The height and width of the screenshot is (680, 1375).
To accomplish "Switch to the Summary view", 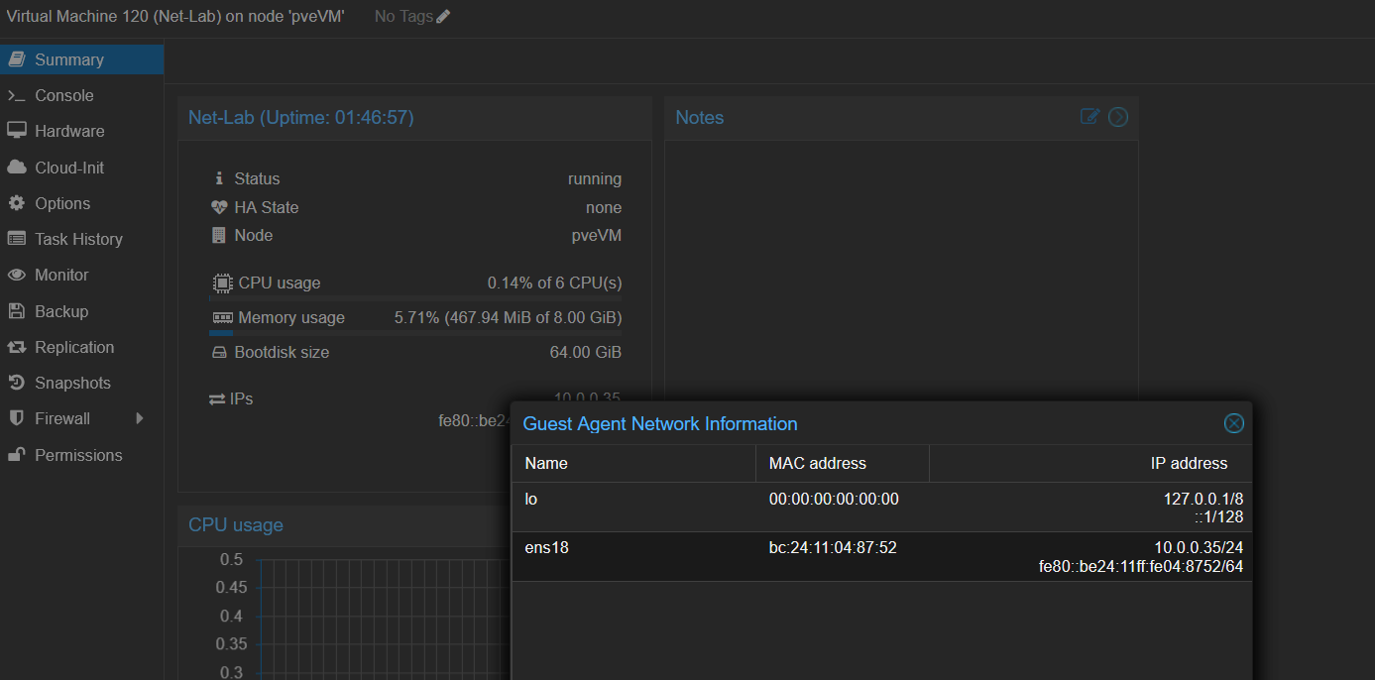I will [81, 59].
